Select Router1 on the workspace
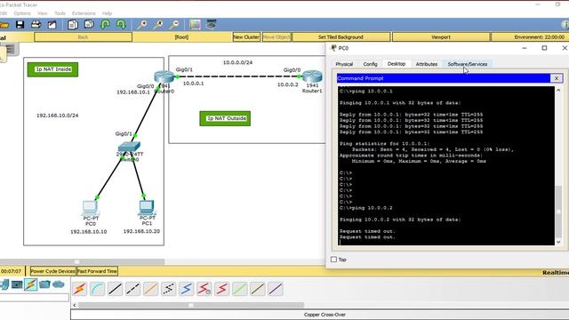The height and width of the screenshot is (320, 569). click(x=312, y=76)
